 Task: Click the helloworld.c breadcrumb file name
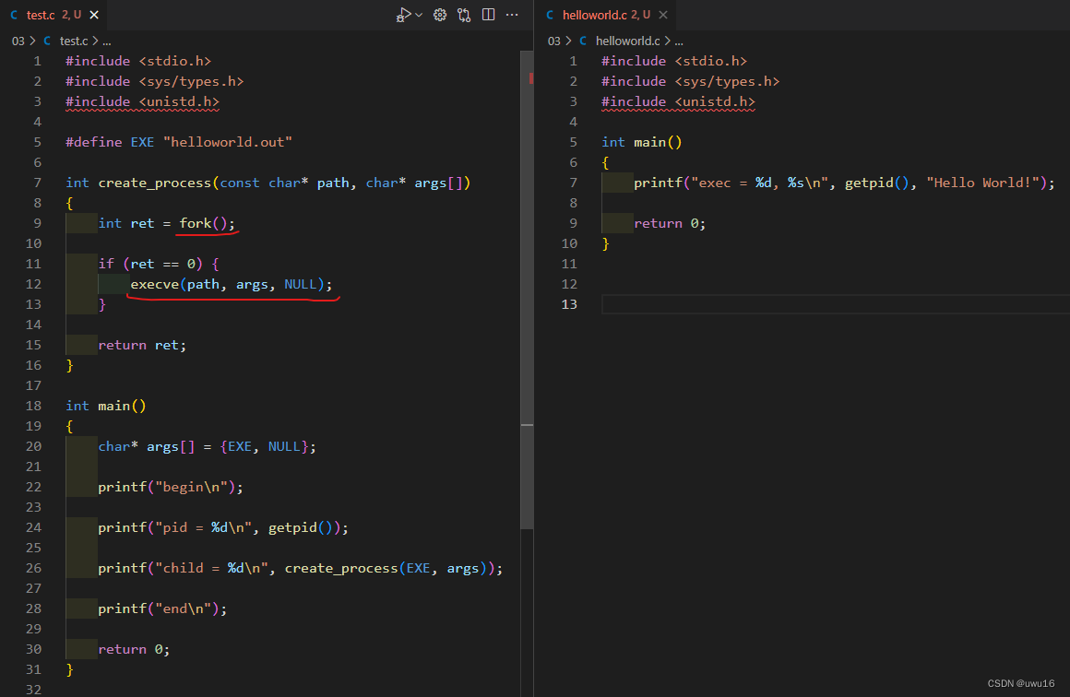[628, 41]
